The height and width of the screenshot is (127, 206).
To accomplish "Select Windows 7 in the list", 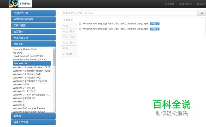I will click(x=18, y=101).
